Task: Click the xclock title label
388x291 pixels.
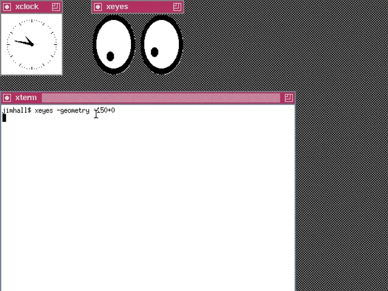Action: (x=27, y=7)
